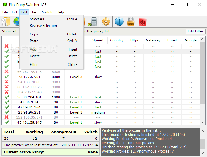Sort by the Https column header
207x157 pixels.
(x=134, y=40)
